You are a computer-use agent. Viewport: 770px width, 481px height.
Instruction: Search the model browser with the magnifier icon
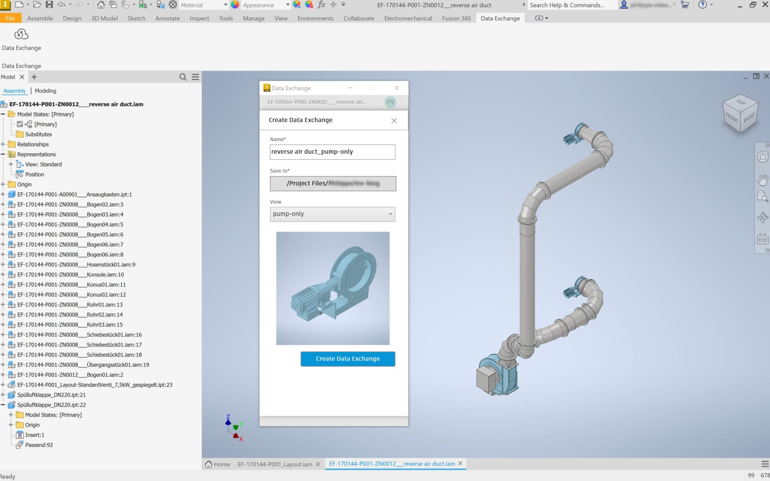pyautogui.click(x=183, y=77)
